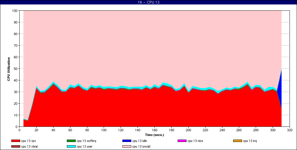Click the blue cpu 13 idle legend swatch
Viewport: 297px width, 150px height.
(x=127, y=141)
